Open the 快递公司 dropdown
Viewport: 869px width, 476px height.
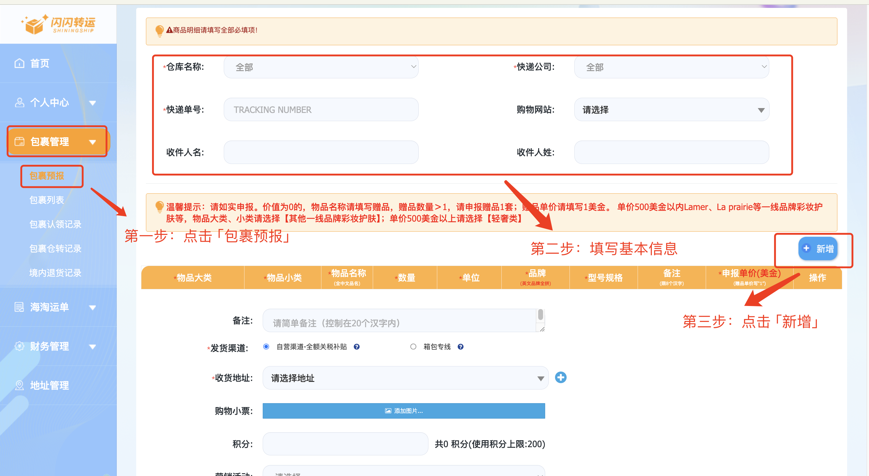point(671,67)
